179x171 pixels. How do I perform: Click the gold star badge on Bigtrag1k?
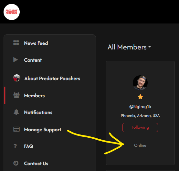coord(140,97)
